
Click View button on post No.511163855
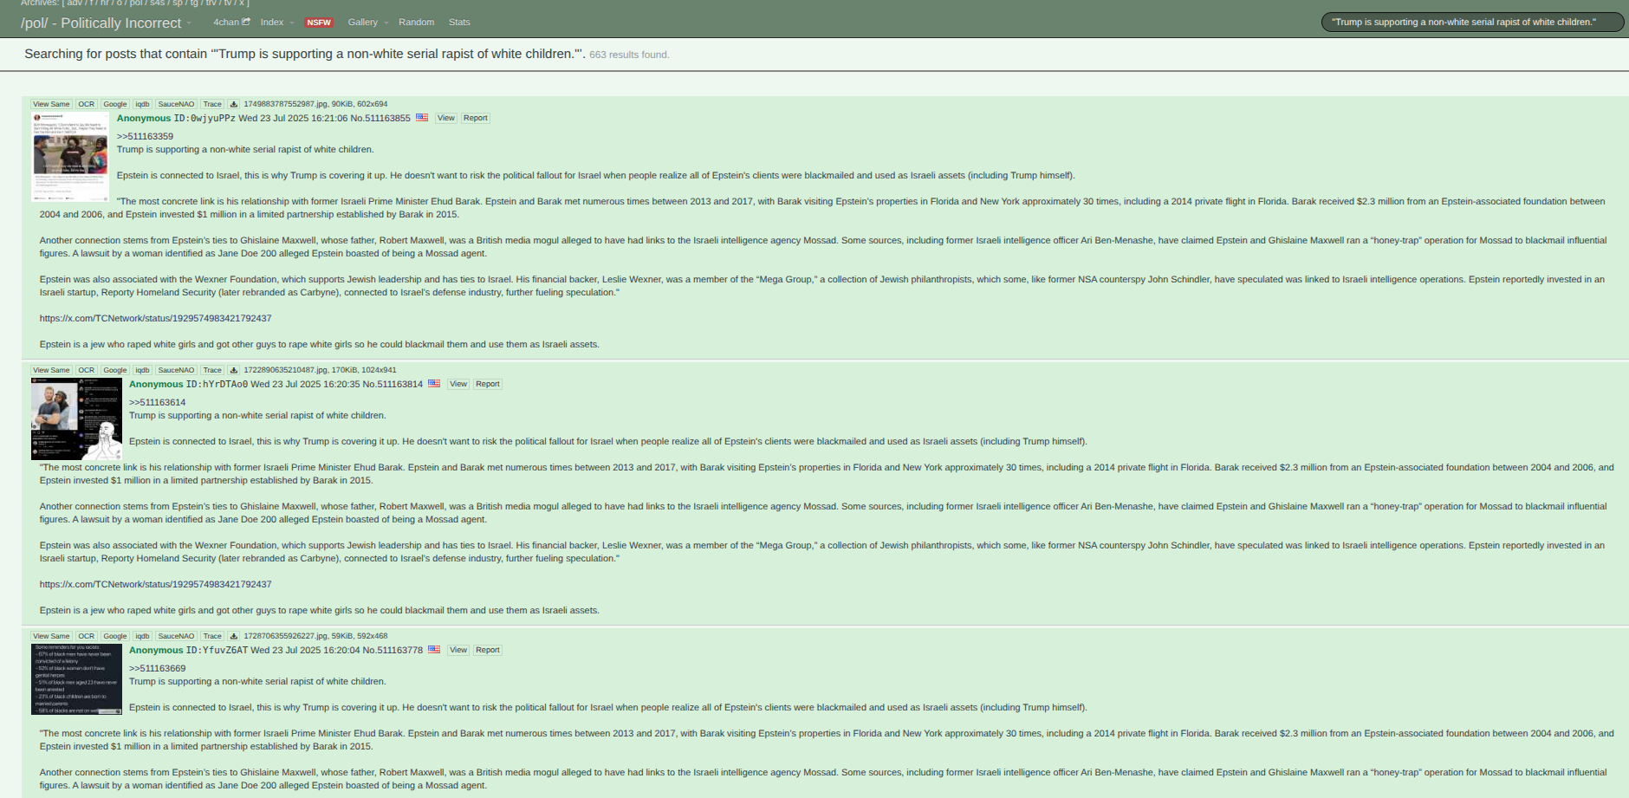point(446,118)
